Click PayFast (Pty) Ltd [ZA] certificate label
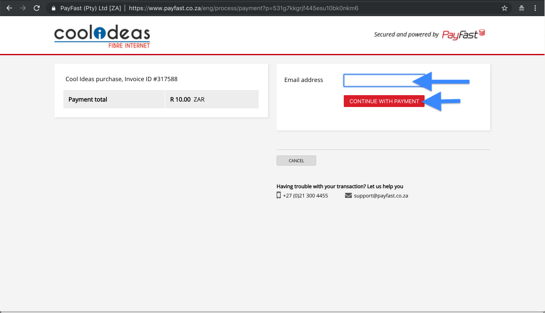Image resolution: width=545 pixels, height=313 pixels. click(90, 8)
